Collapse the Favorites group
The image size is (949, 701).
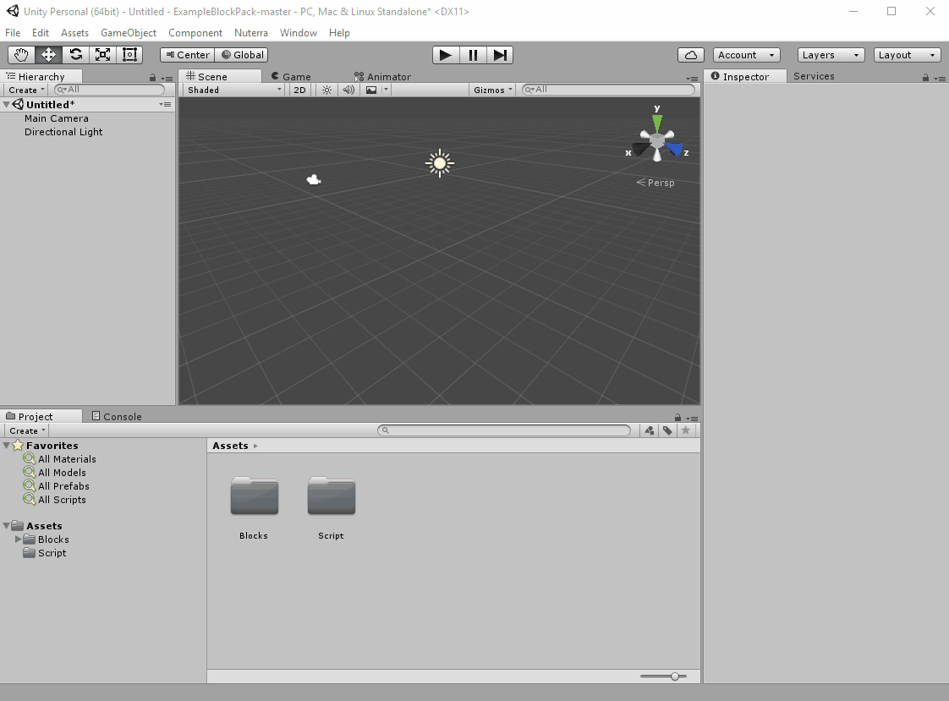(x=6, y=446)
